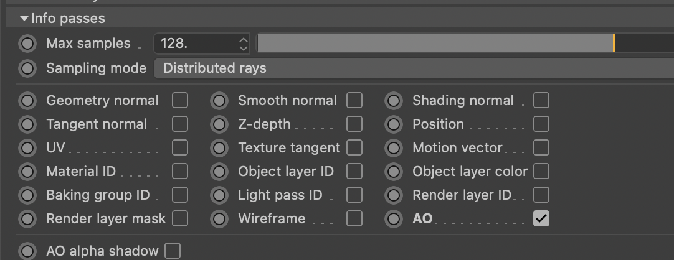This screenshot has height=260, width=674.
Task: Click the animation dot beside Sampling mode
Action: pos(27,68)
